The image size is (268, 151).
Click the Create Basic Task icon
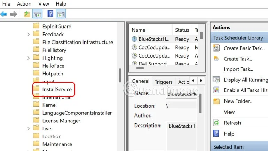pos(216,48)
